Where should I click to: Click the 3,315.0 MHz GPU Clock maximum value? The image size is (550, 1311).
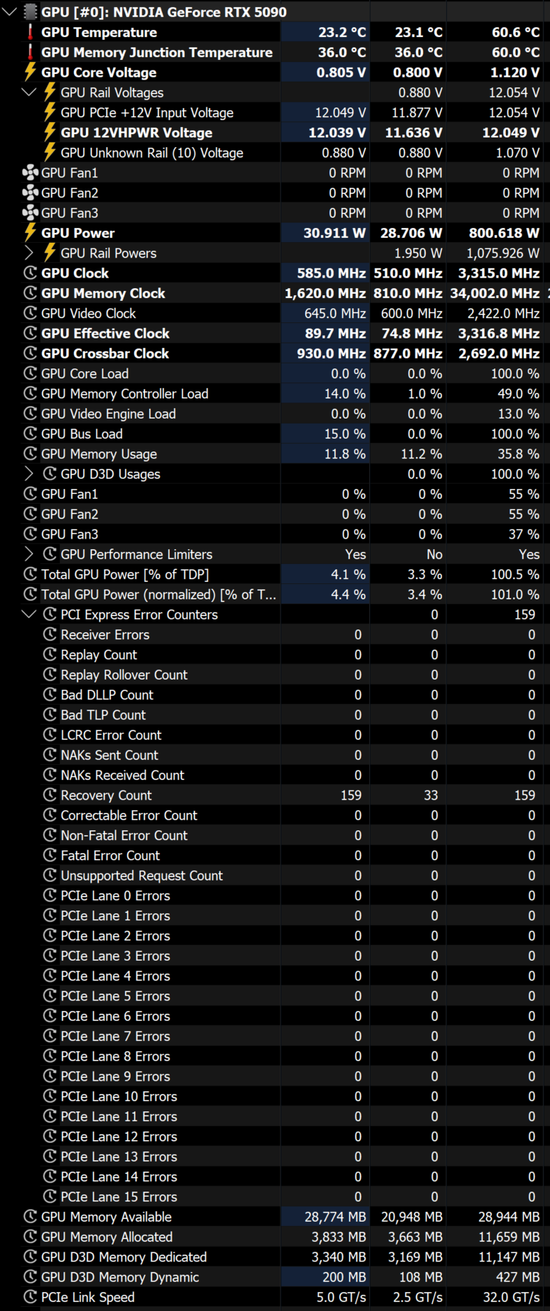click(498, 274)
